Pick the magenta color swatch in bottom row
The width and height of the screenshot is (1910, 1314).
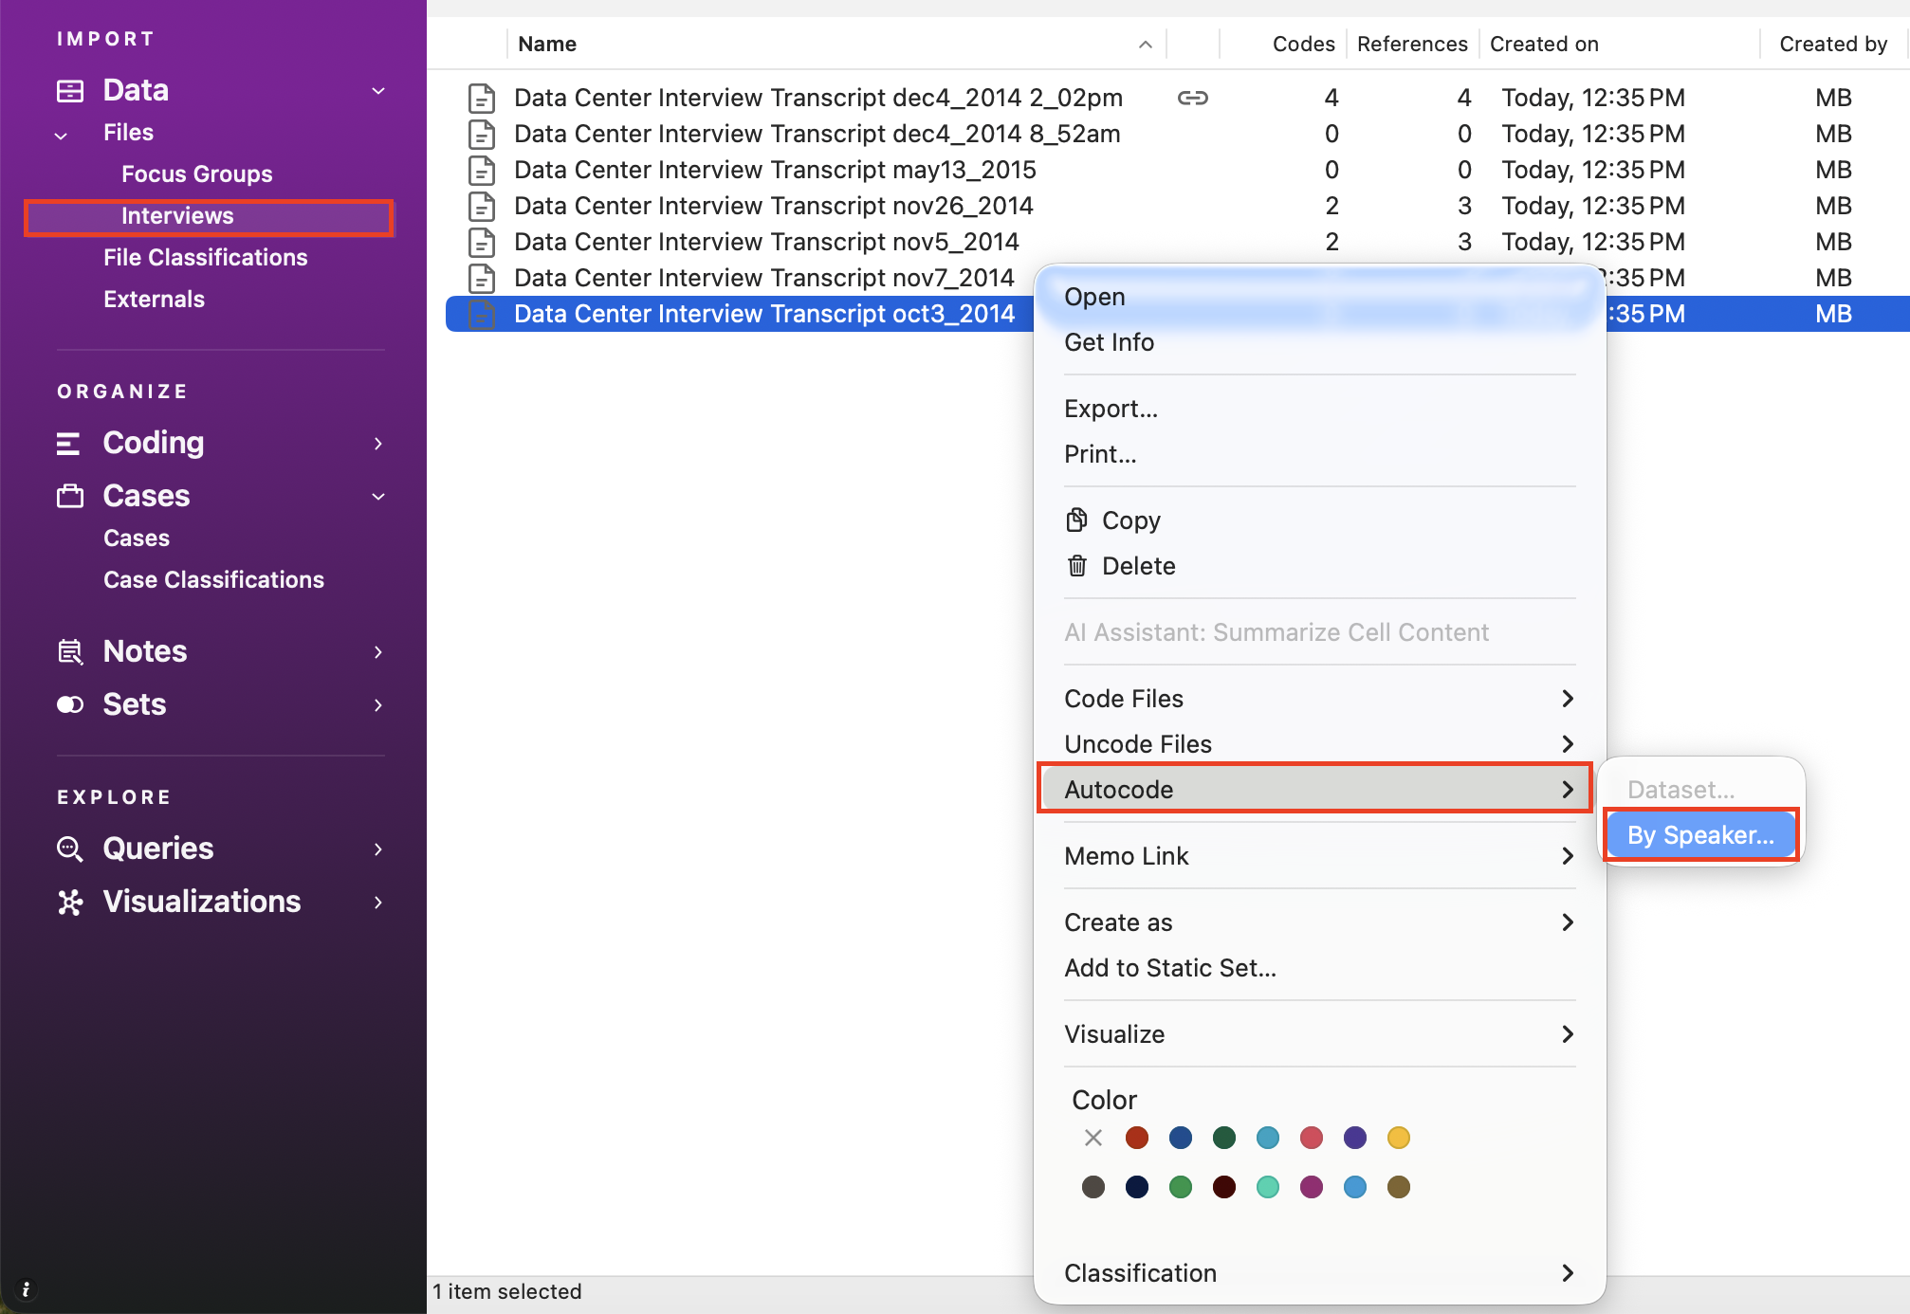coord(1312,1187)
